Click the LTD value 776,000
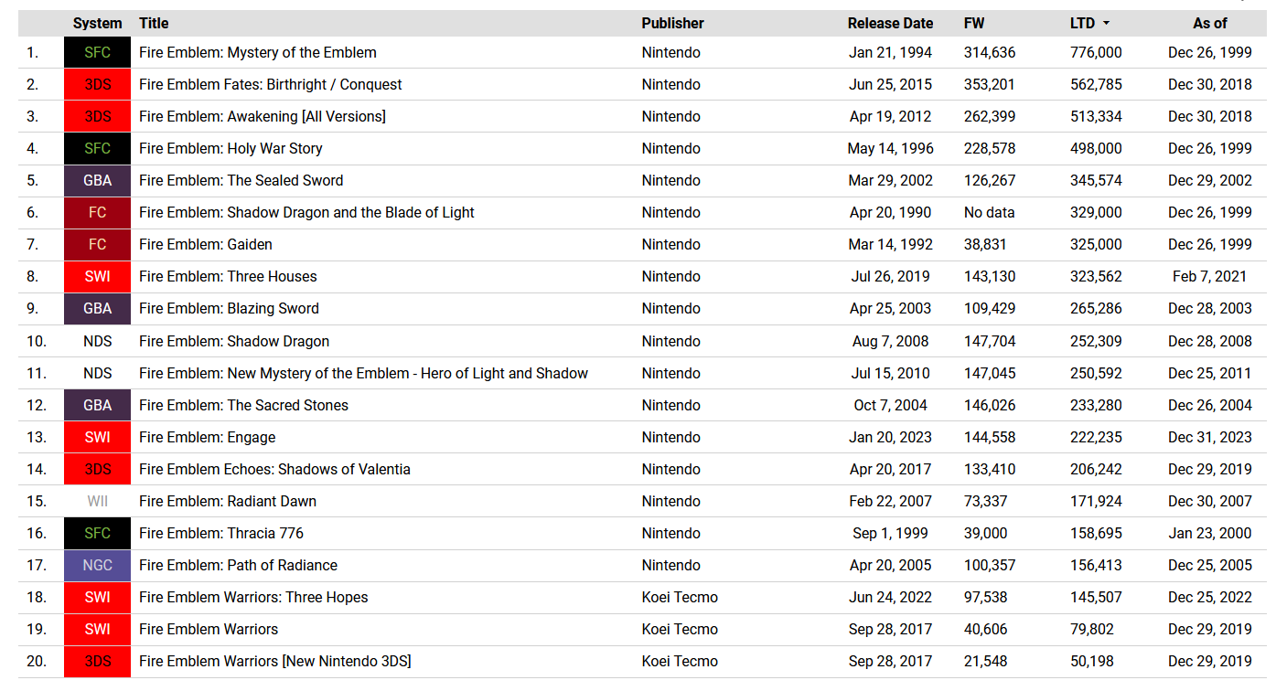 click(x=1096, y=53)
